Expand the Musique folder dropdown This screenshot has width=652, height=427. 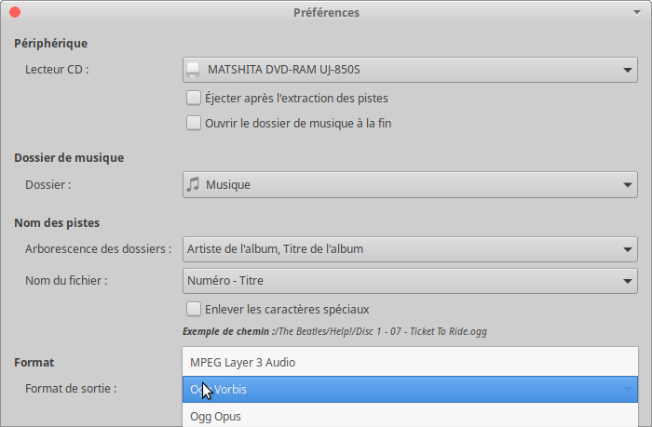click(410, 184)
